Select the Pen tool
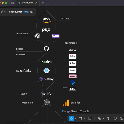The image size is (124, 124). coord(99,118)
